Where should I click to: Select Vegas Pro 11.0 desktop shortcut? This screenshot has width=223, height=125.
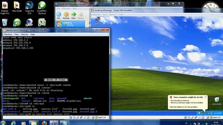click(x=29, y=8)
